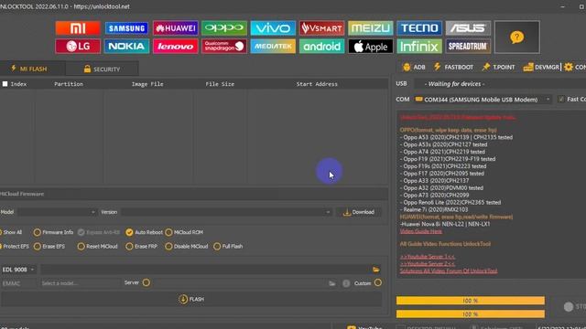Open the Select a model field

[x=80, y=283]
